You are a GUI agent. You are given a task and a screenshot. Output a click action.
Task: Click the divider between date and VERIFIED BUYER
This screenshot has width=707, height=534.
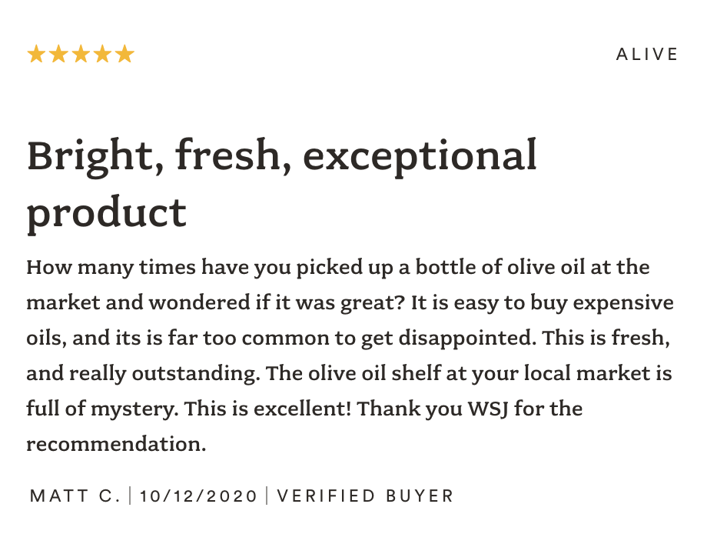click(267, 496)
